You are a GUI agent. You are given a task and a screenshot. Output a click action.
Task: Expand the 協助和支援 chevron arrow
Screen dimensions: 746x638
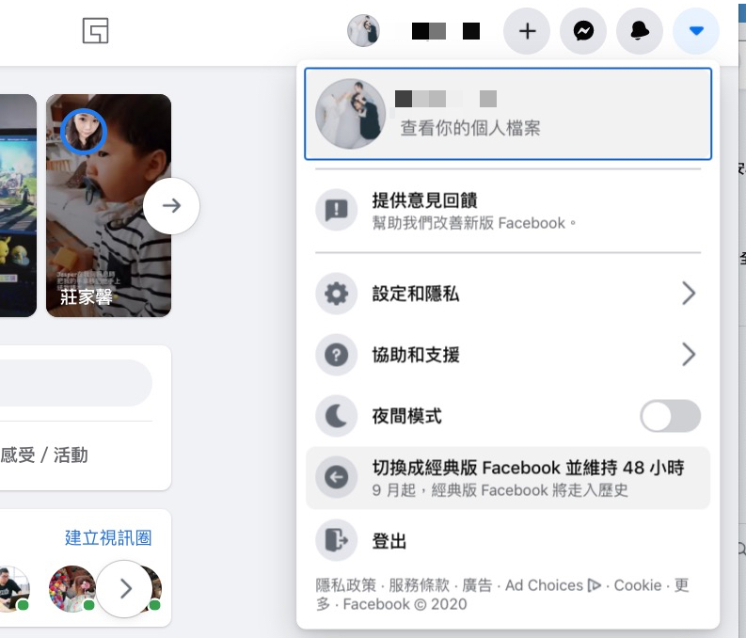(689, 355)
